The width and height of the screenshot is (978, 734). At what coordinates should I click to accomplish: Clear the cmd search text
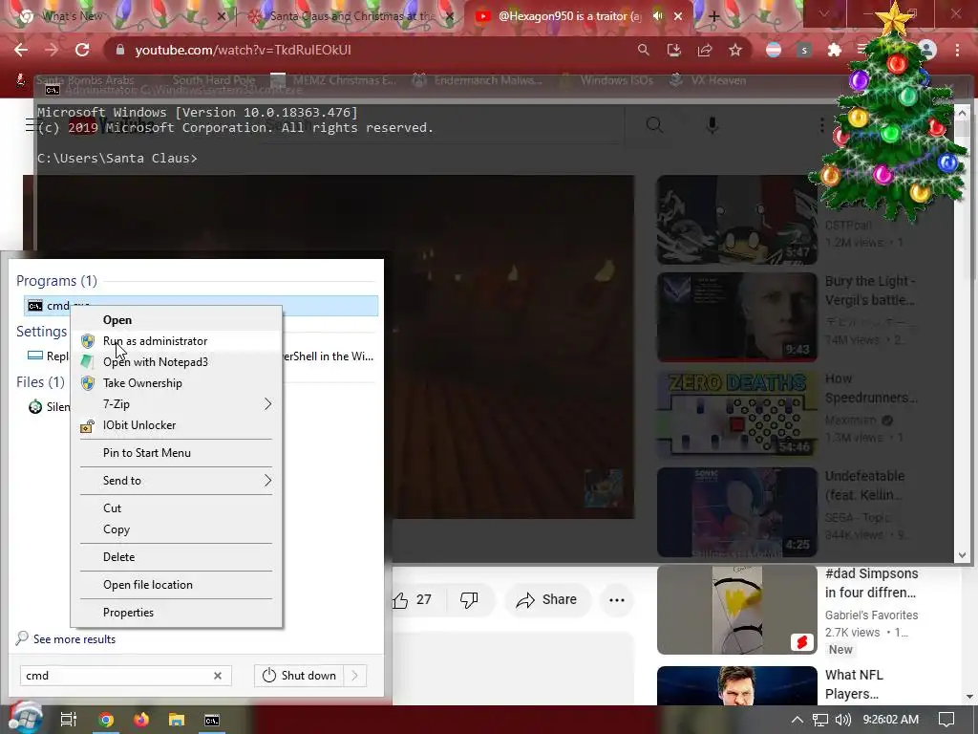218,676
